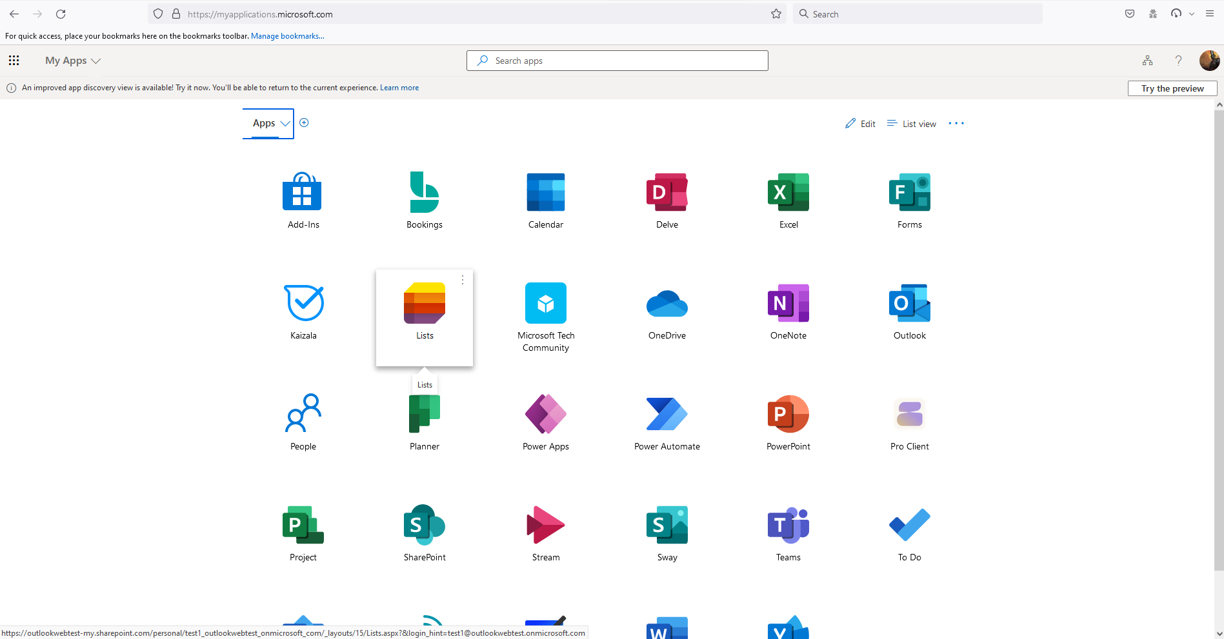The height and width of the screenshot is (639, 1224).
Task: Click inside the Search apps field
Action: click(x=616, y=60)
